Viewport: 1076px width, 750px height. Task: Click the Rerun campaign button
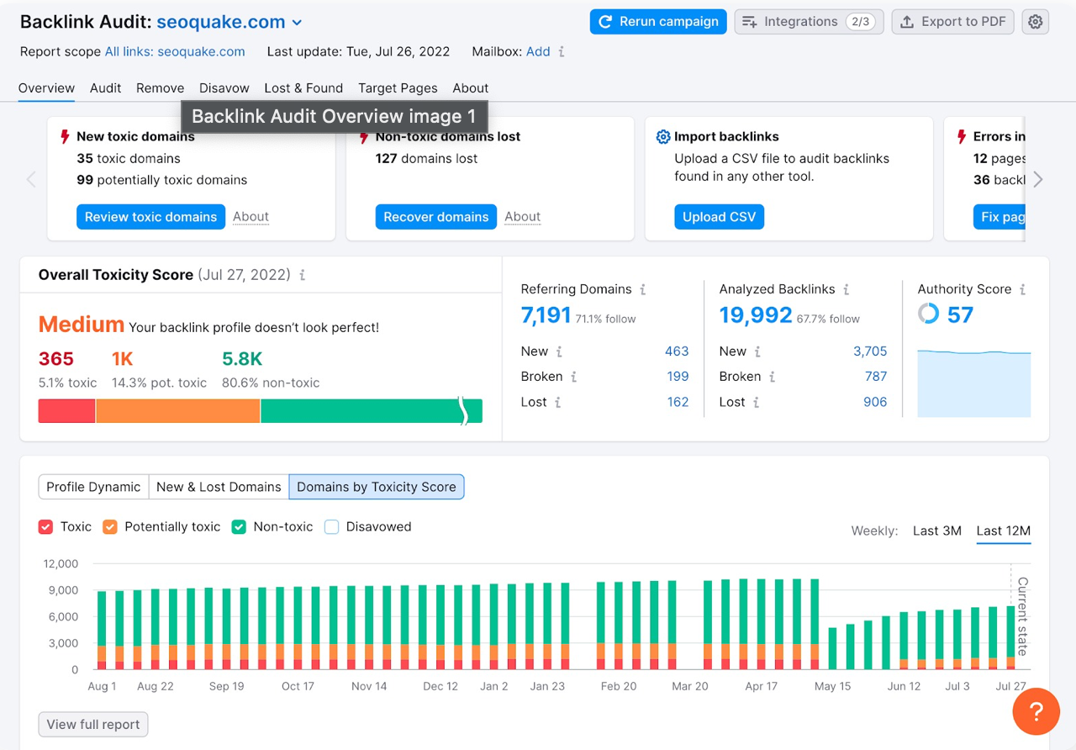pos(658,22)
